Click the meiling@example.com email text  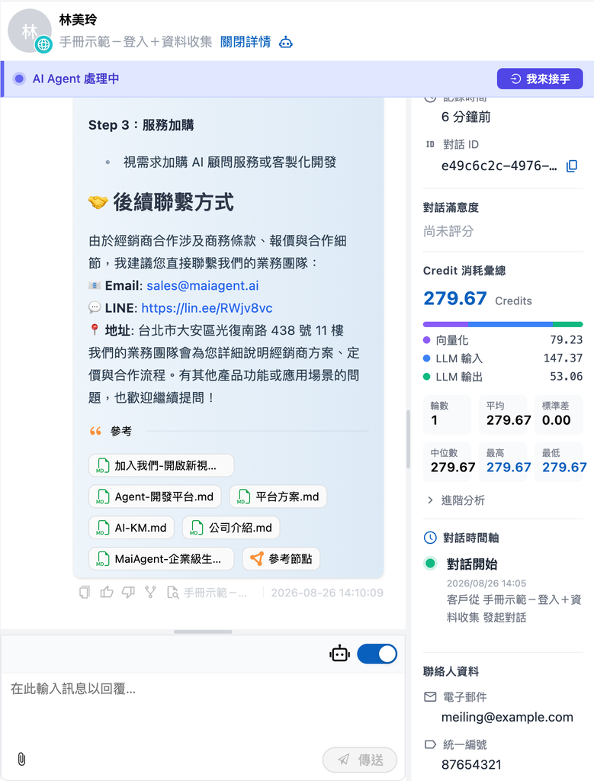click(x=507, y=717)
